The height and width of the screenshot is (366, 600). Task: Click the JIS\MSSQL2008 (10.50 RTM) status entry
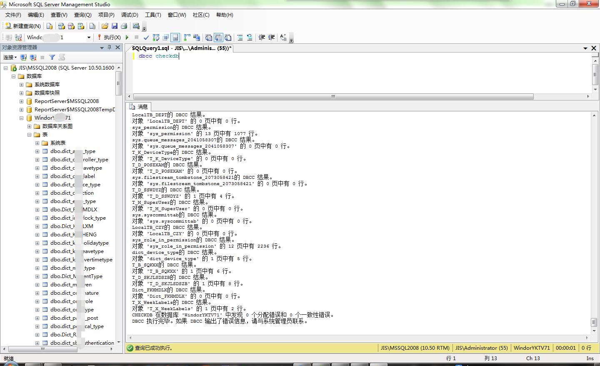tap(415, 348)
